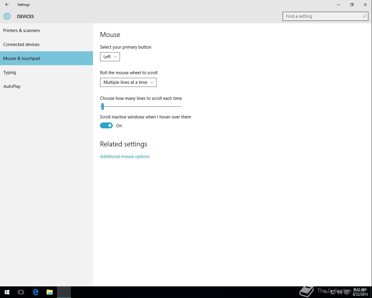Open Task View from the taskbar
The height and width of the screenshot is (298, 372).
pyautogui.click(x=21, y=292)
